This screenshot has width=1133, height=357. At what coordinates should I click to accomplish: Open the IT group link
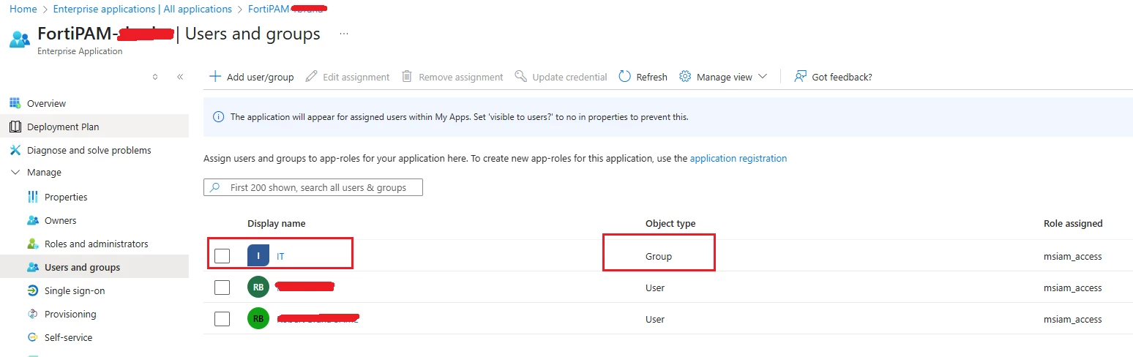(280, 256)
